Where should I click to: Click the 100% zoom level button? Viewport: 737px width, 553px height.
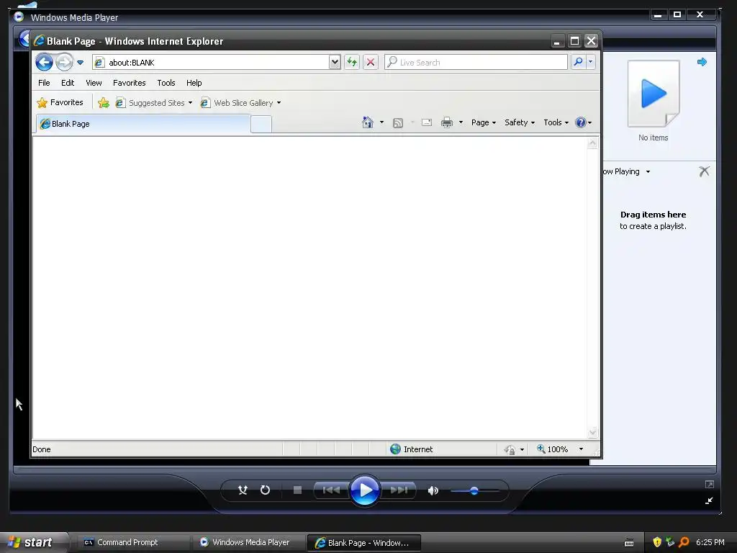point(553,449)
